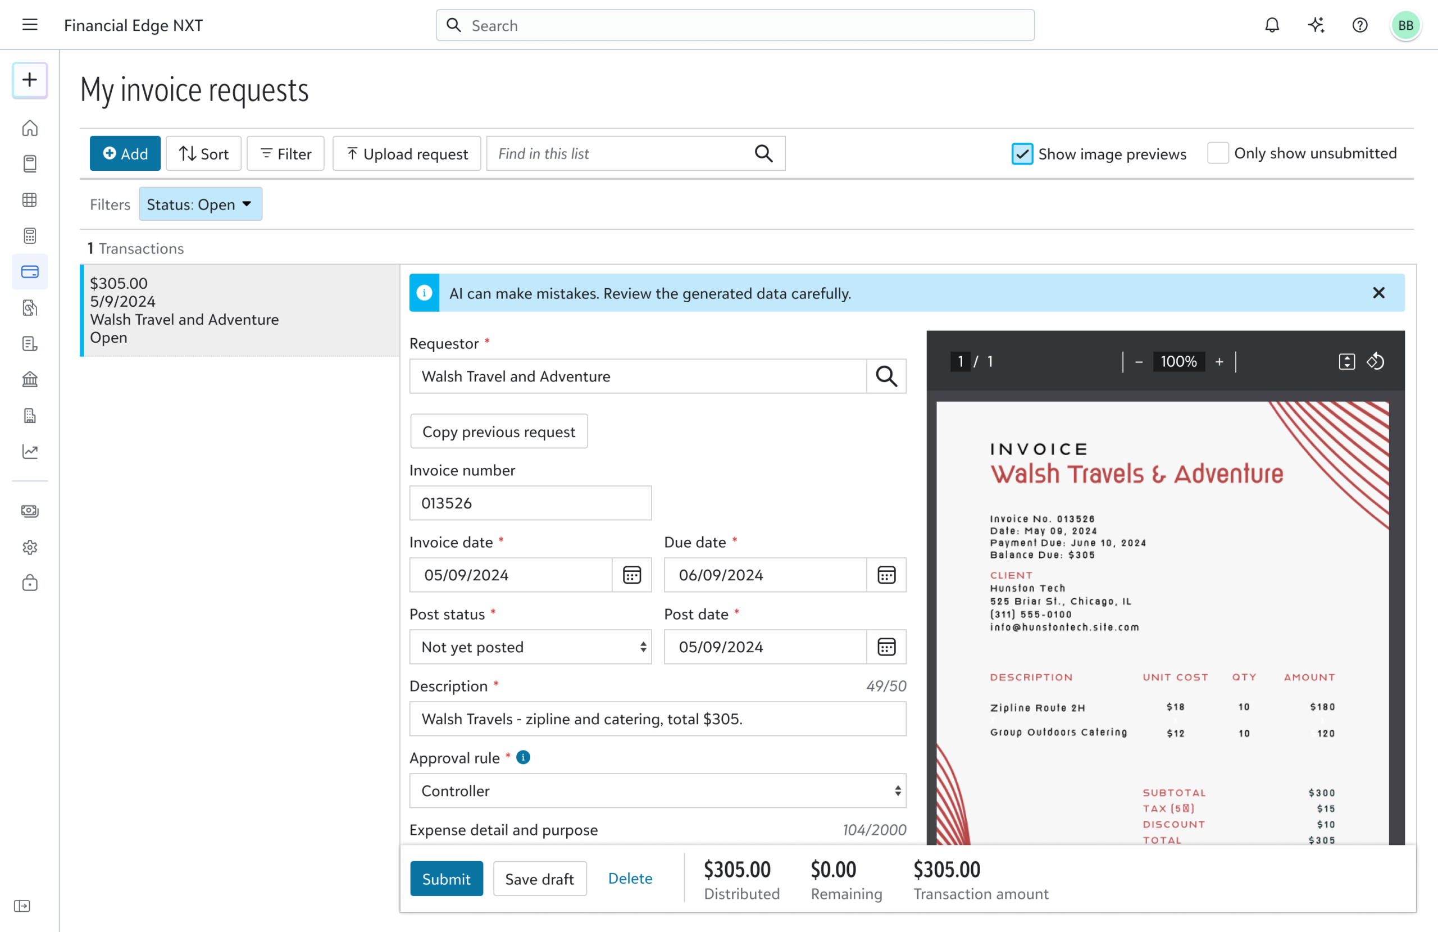
Task: Dismiss the AI mistakes warning banner
Action: [x=1378, y=293]
